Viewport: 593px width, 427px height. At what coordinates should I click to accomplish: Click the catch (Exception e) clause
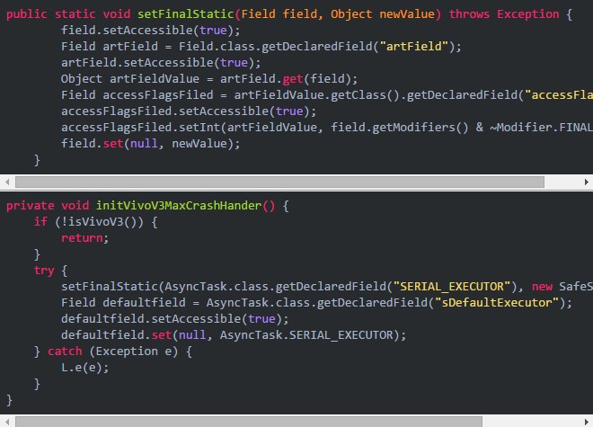(112, 351)
